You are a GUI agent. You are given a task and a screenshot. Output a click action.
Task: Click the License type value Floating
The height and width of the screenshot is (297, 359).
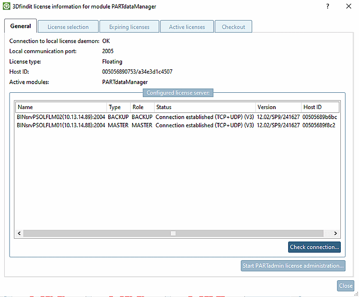112,62
